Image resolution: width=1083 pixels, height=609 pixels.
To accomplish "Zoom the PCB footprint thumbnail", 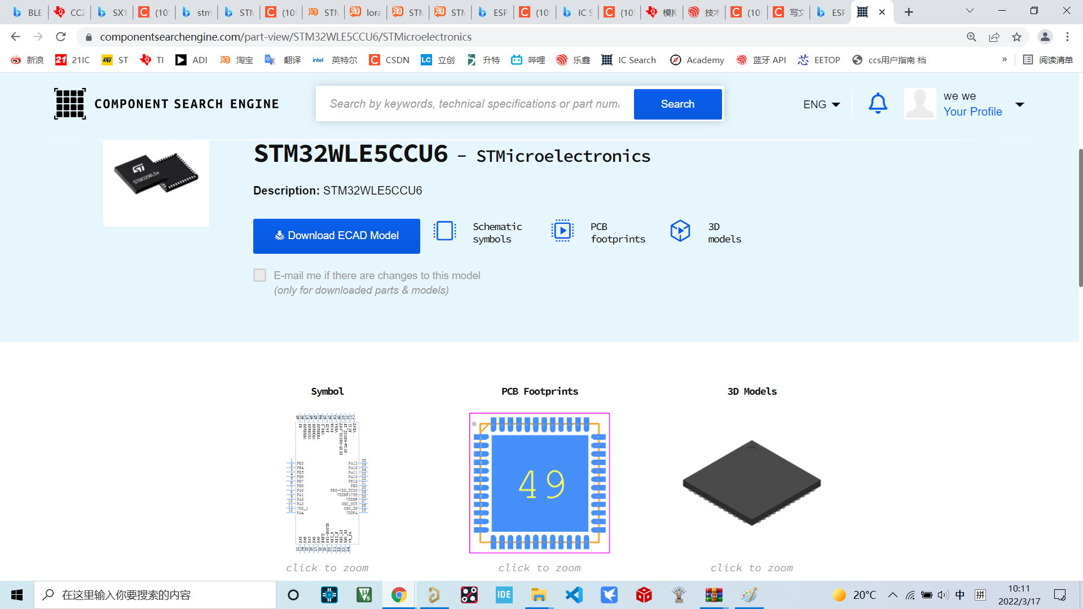I will [x=539, y=483].
